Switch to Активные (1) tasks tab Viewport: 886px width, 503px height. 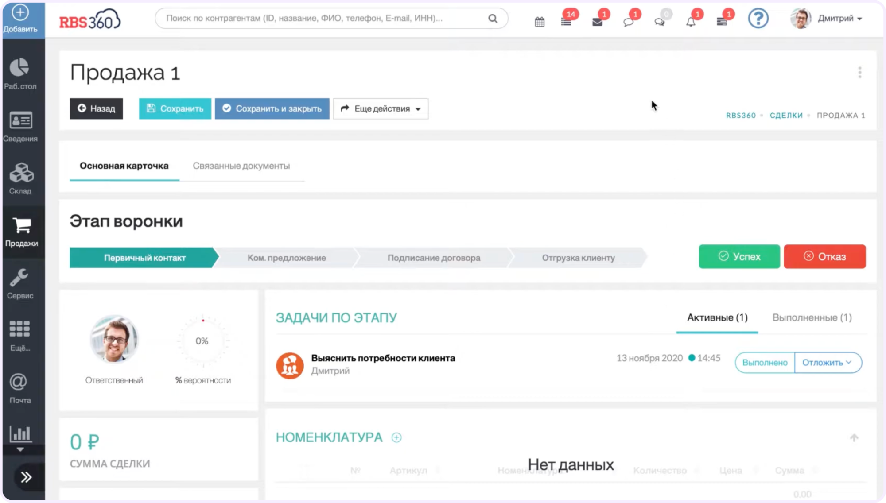click(x=717, y=318)
